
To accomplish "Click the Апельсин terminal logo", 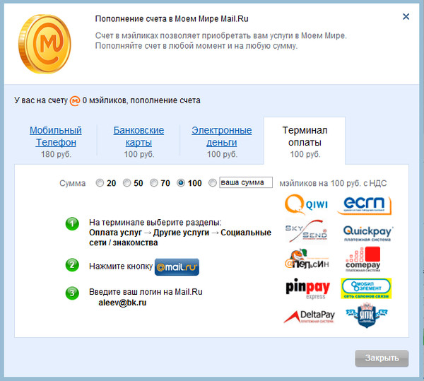I will pyautogui.click(x=307, y=259).
